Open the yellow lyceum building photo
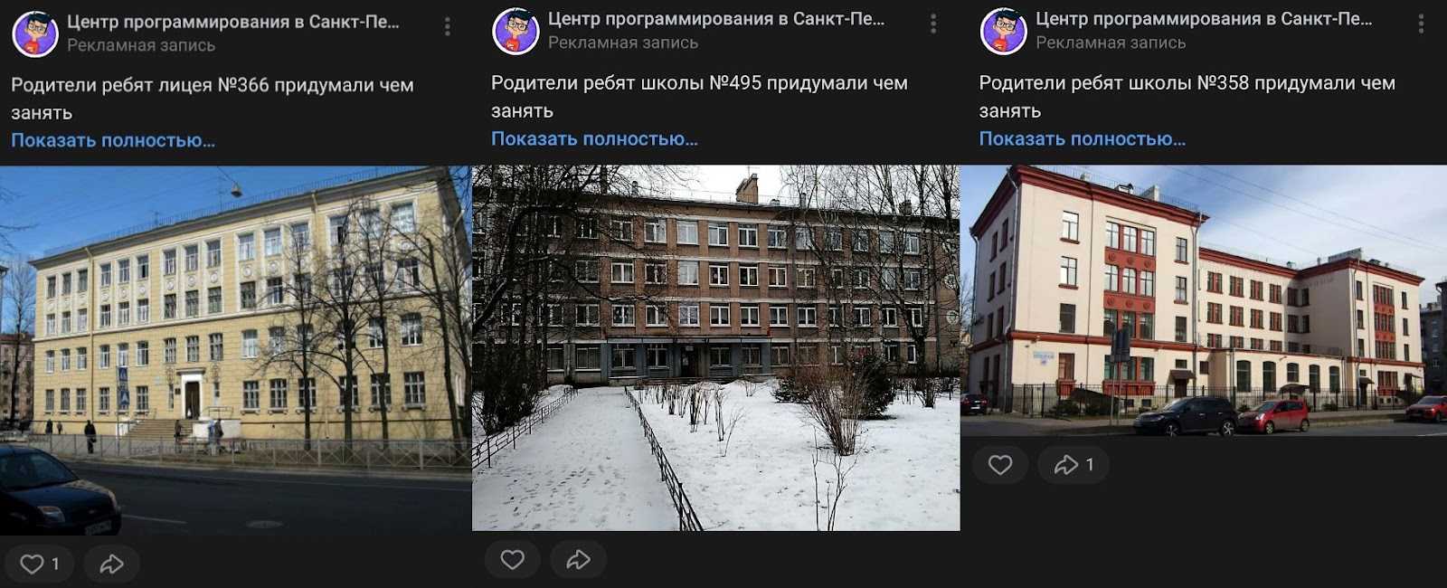Screen dimensions: 1447x588 click(x=235, y=350)
